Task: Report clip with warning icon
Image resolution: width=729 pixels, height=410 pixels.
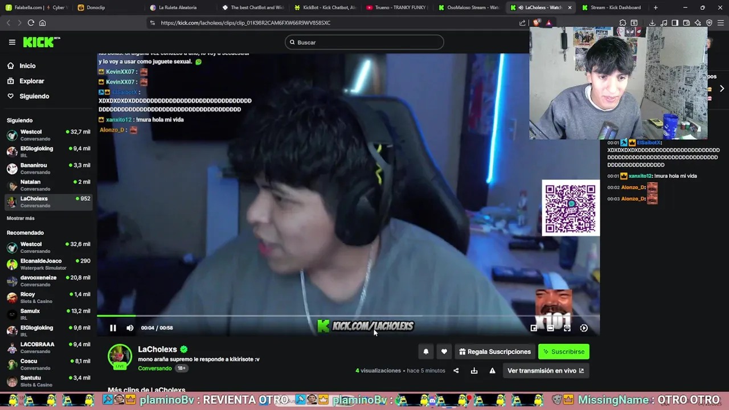Action: coord(492,371)
